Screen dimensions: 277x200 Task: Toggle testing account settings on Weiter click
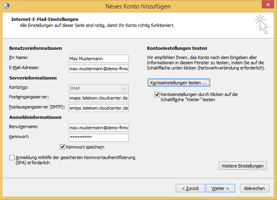(x=157, y=95)
